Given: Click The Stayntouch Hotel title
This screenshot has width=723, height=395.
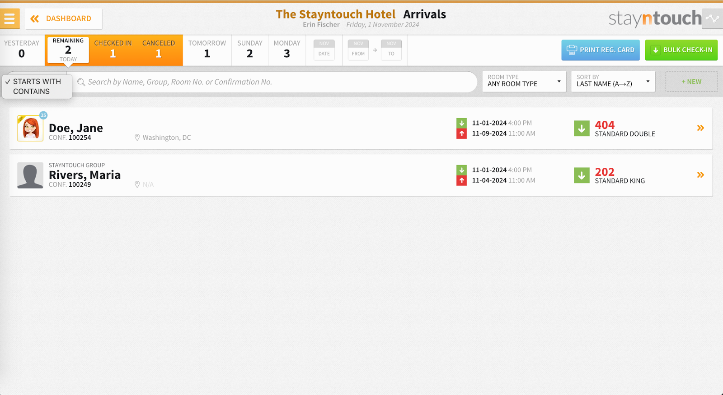Looking at the screenshot, I should [336, 14].
